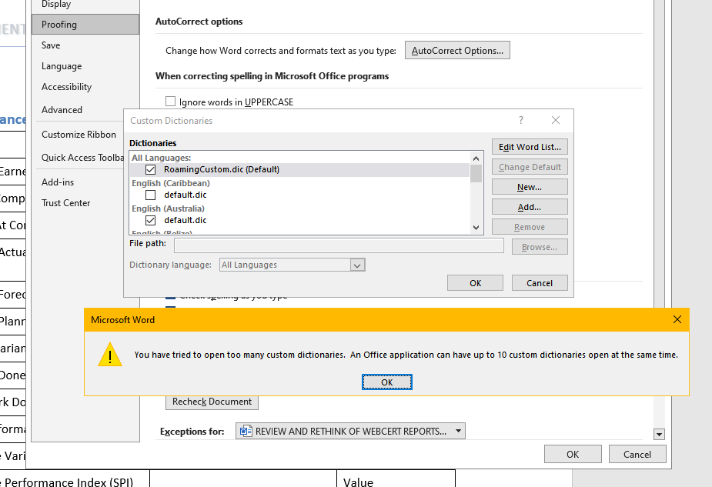Click Cancel in the Custom Dictionaries dialog
This screenshot has height=487, width=712.
[x=540, y=283]
